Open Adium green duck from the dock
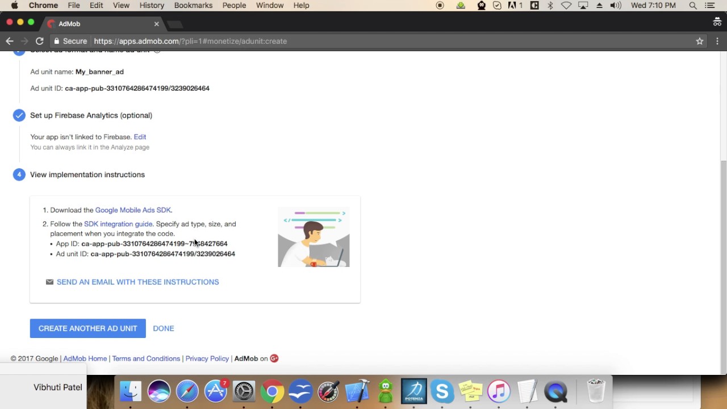727x409 pixels. (x=386, y=391)
